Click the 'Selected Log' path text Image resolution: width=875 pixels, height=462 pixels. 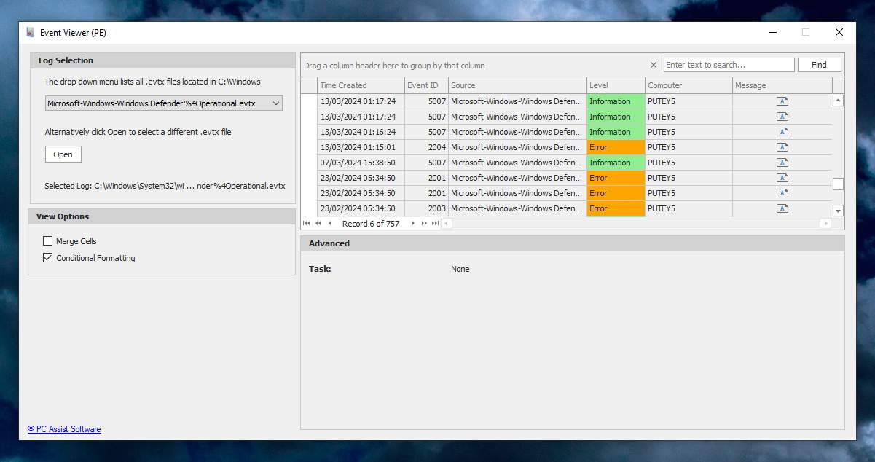(x=165, y=186)
